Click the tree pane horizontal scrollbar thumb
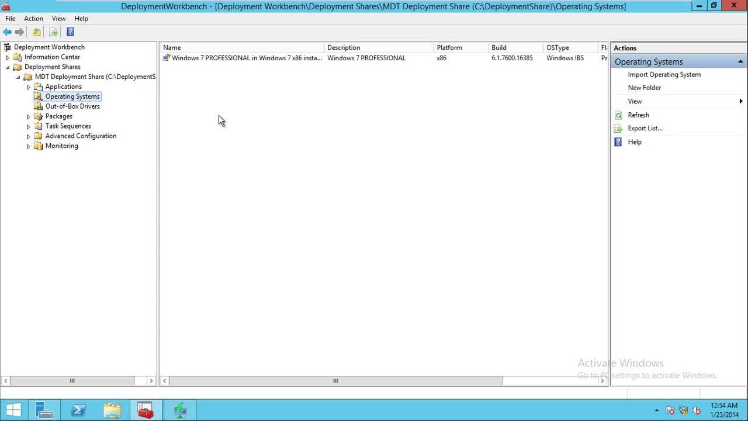The image size is (748, 421). tap(72, 381)
